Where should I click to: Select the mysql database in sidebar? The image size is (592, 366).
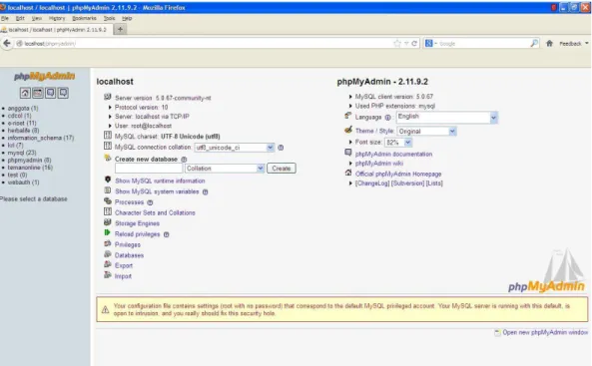22,153
